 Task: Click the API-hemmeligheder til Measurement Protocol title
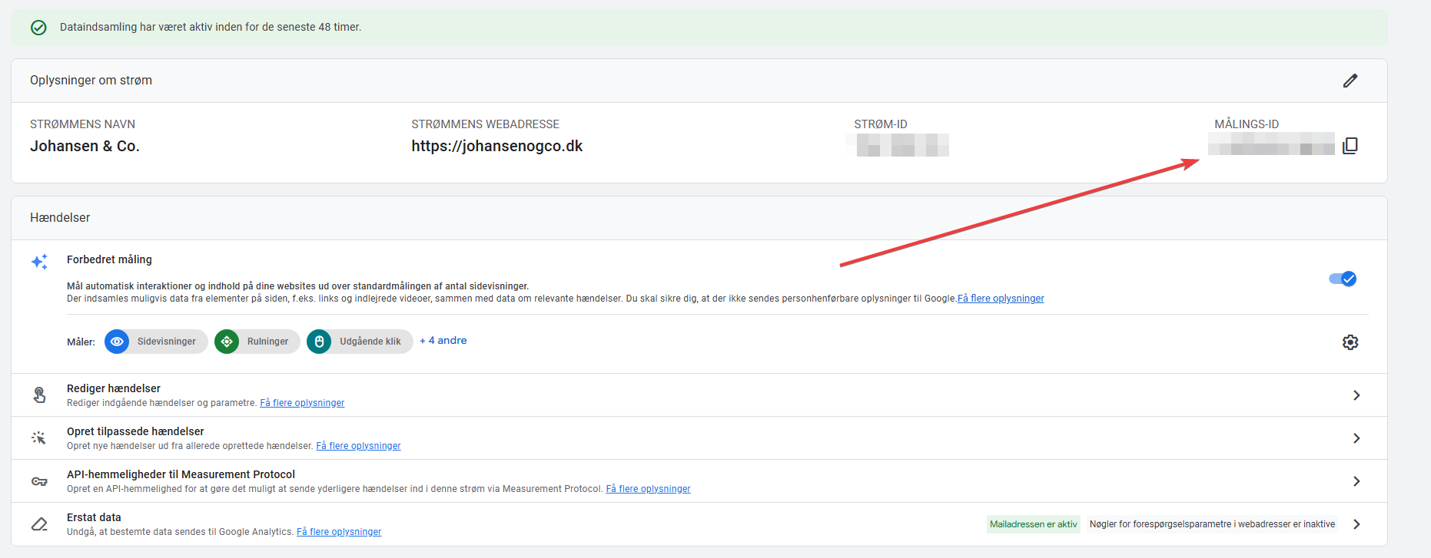point(181,474)
